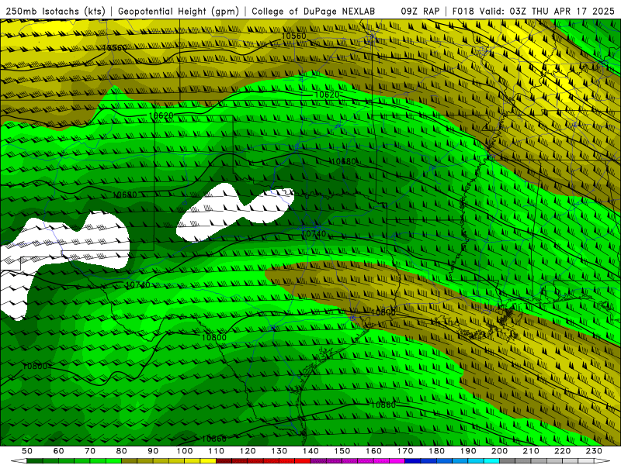Click the gray swatch right of 200 tick
621x465 pixels.
point(508,461)
